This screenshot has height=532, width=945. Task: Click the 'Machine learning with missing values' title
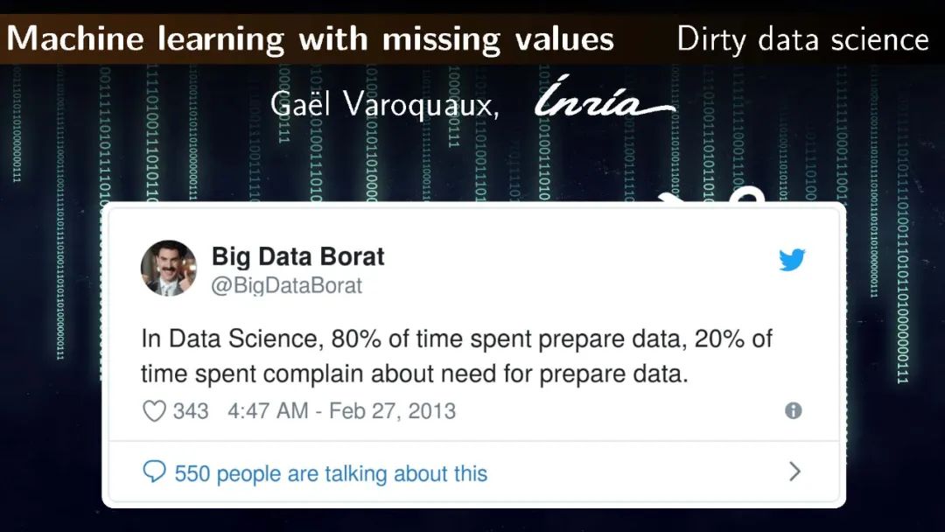click(x=310, y=39)
